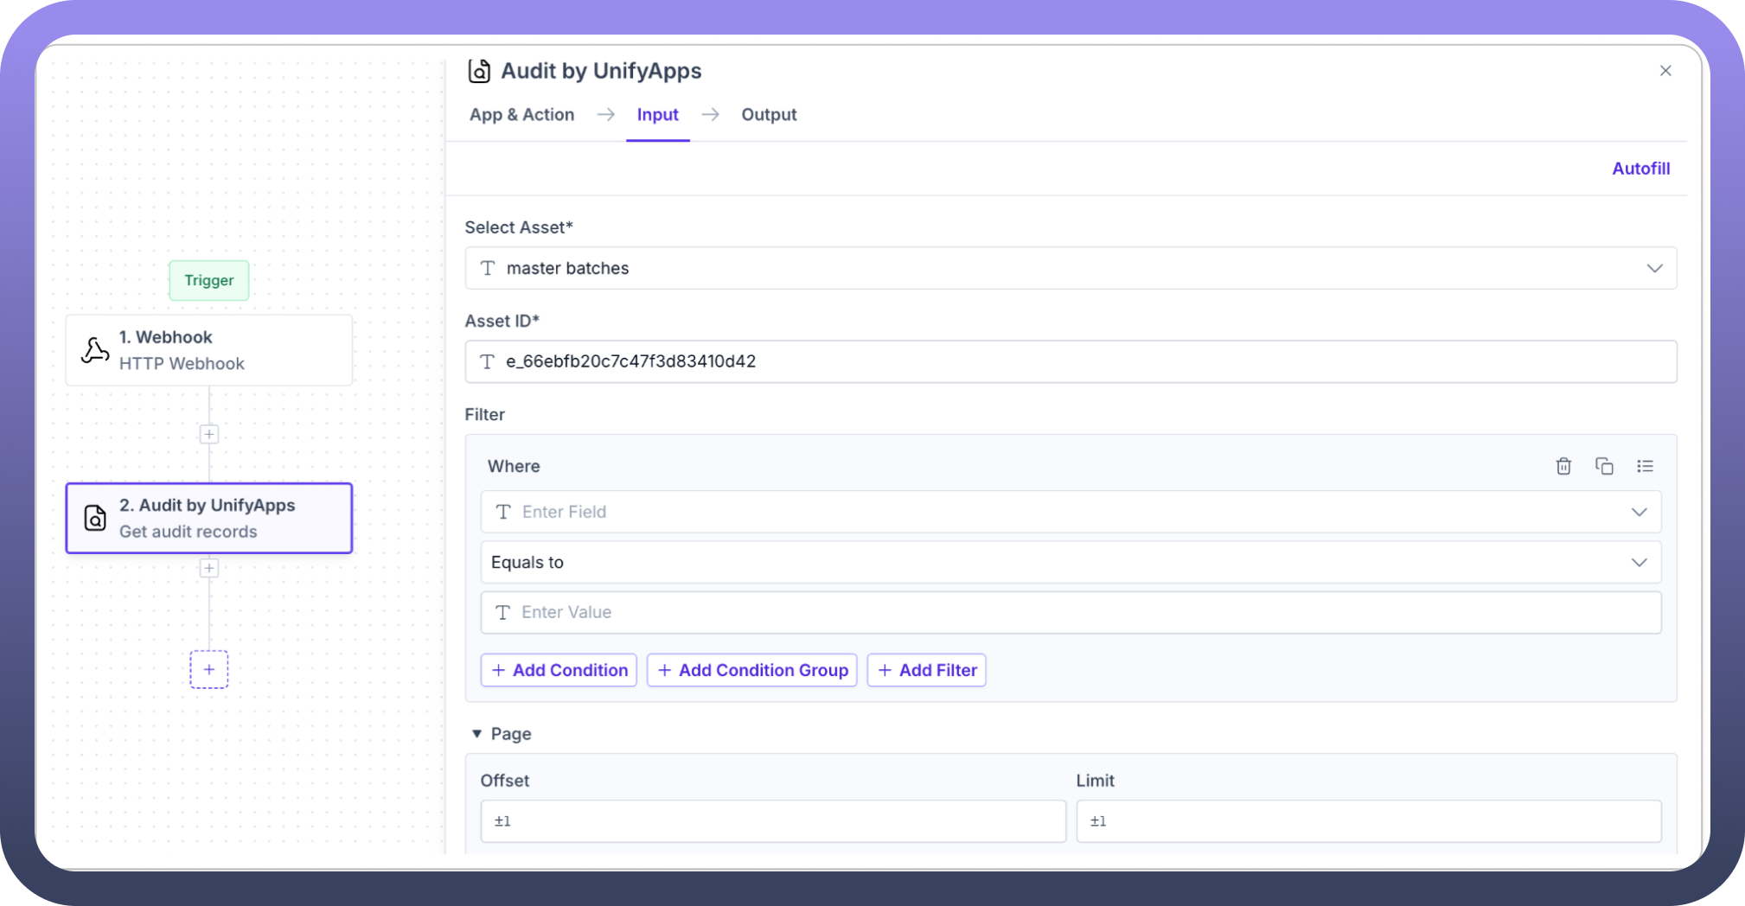
Task: Click the text type icon in Enter Value
Action: click(x=503, y=612)
